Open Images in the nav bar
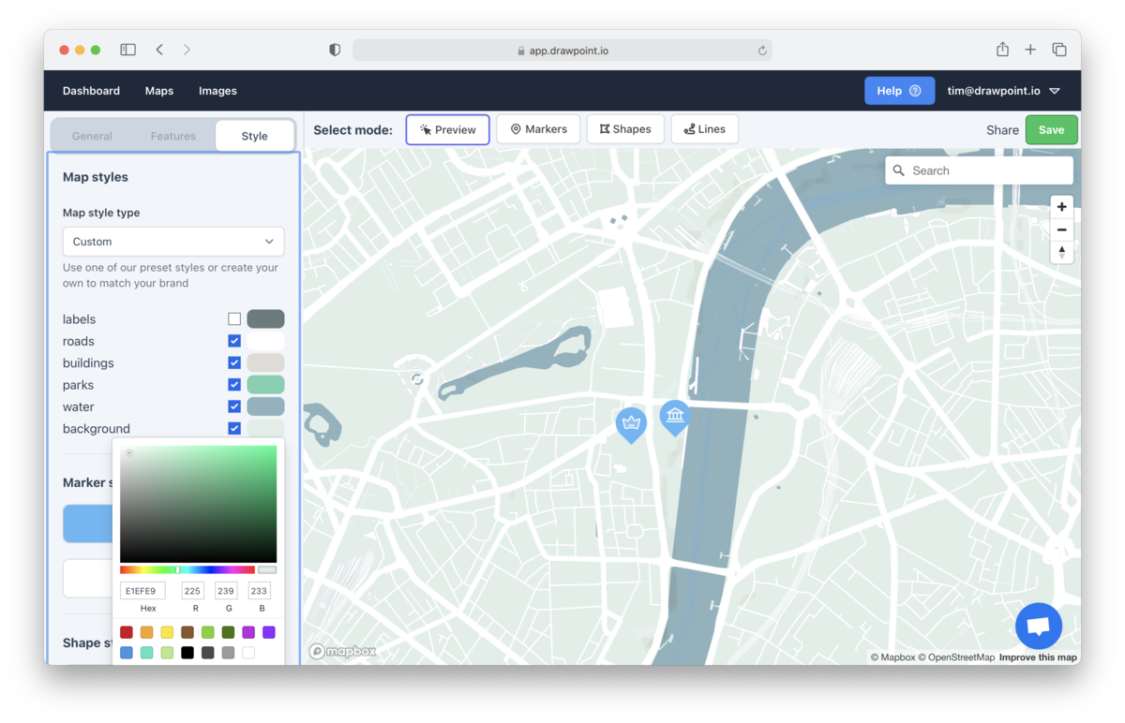Viewport: 1125px width, 723px height. click(217, 91)
